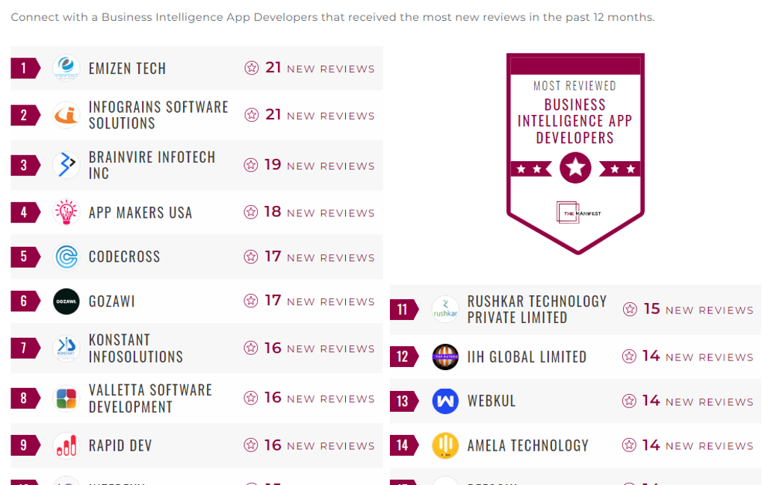
Task: Click the Rapid Dev red logo
Action: pyautogui.click(x=66, y=445)
